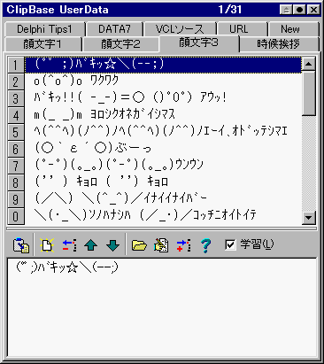Click the add item icon with red plus
This screenshot has width=324, height=364.
(184, 245)
